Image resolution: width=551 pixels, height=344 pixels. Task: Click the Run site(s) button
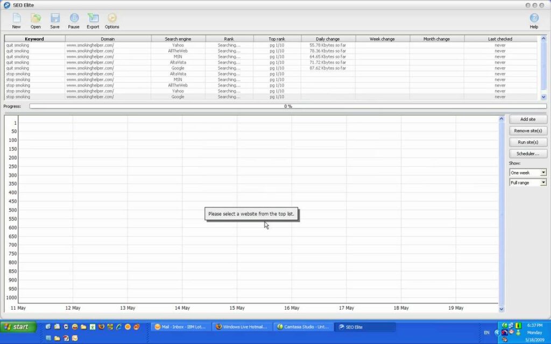click(x=528, y=142)
